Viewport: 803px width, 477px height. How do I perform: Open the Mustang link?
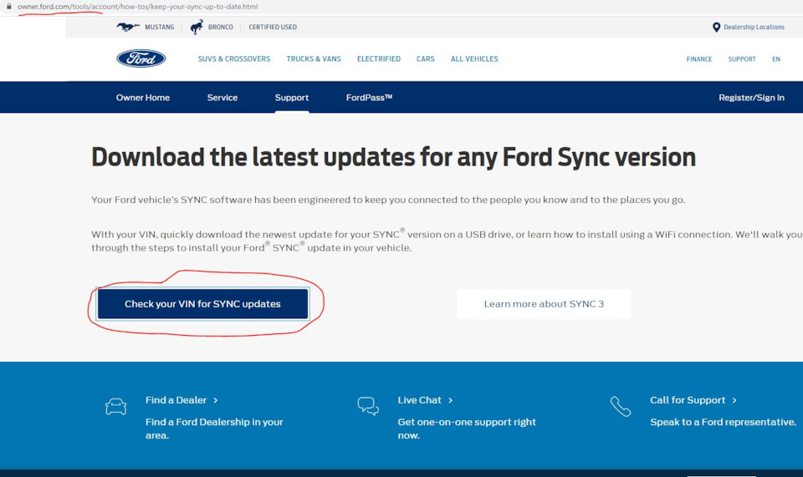(159, 27)
